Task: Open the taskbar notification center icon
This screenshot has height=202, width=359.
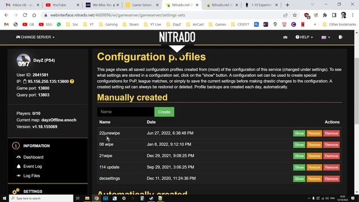Action: tap(353, 198)
